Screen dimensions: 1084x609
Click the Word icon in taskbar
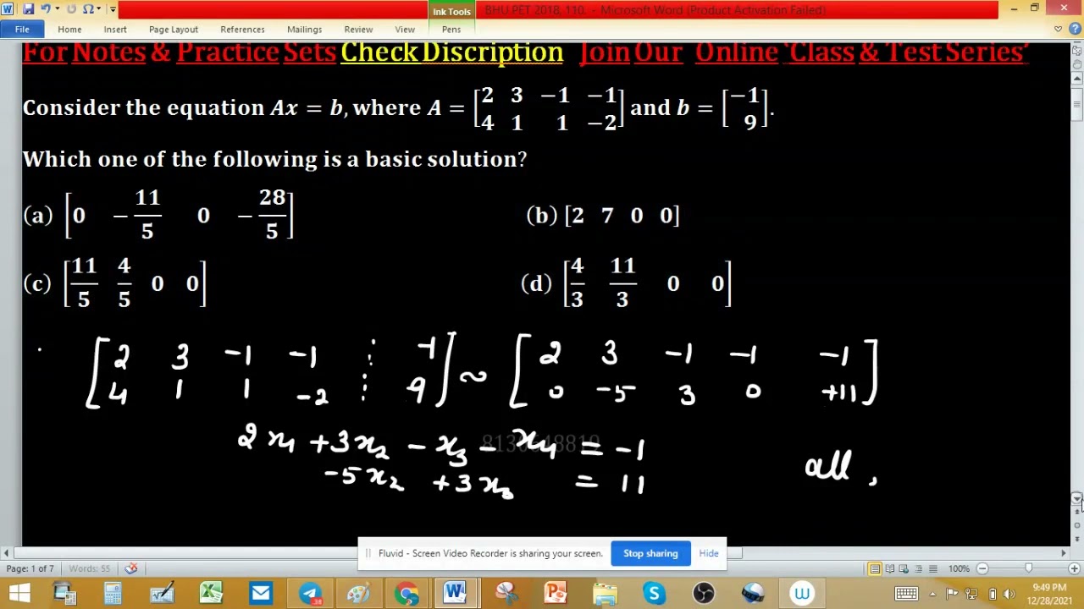coord(455,593)
